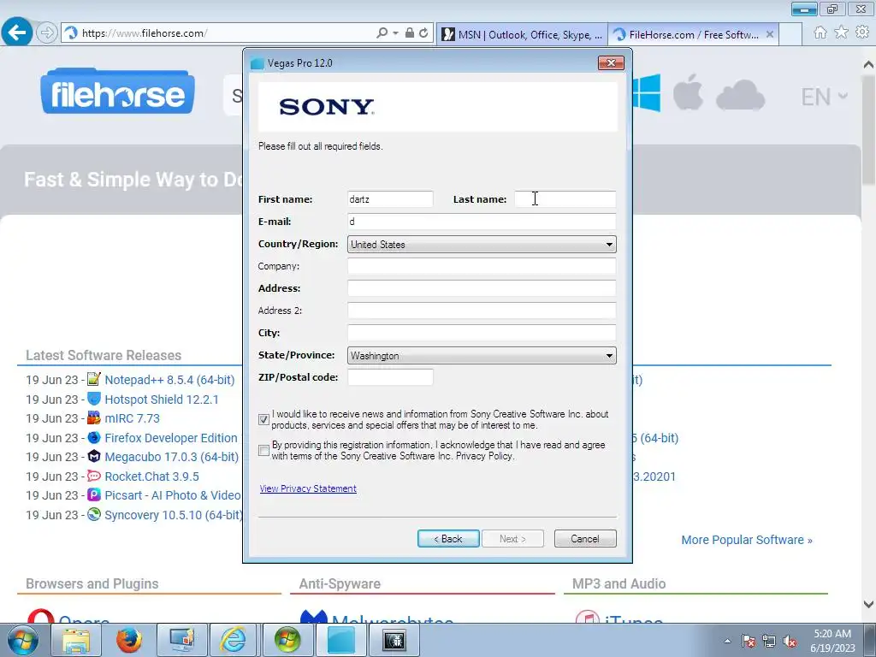Switch to Internet Explorer taskbar icon
Screen dimensions: 876x657
[x=234, y=640]
